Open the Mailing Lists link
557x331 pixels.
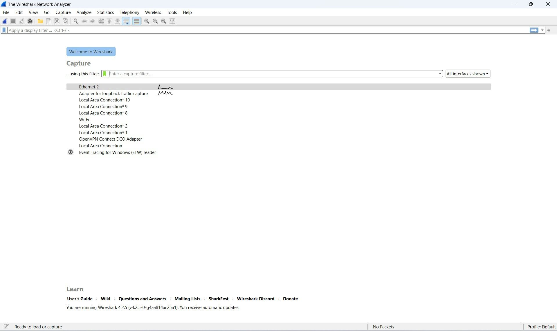[187, 299]
